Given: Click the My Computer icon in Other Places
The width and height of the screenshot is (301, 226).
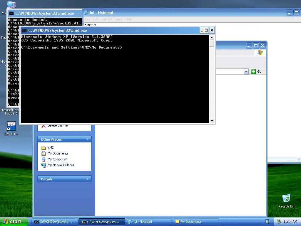Looking at the screenshot, I should [44, 159].
